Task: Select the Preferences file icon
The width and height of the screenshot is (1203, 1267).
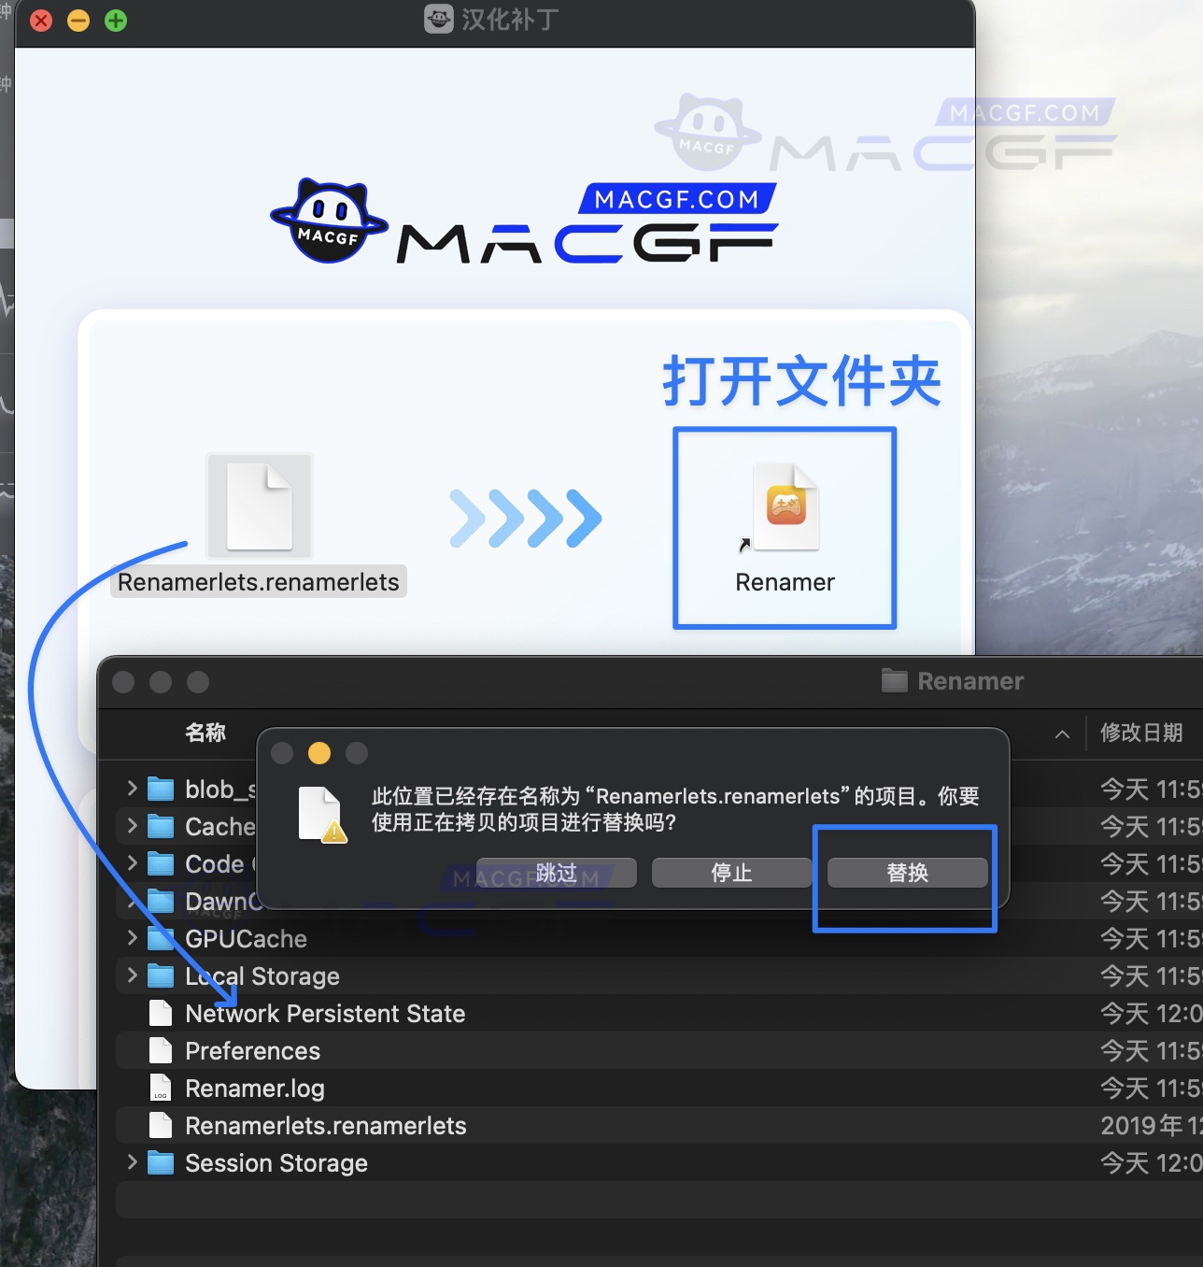Action: pyautogui.click(x=160, y=1050)
